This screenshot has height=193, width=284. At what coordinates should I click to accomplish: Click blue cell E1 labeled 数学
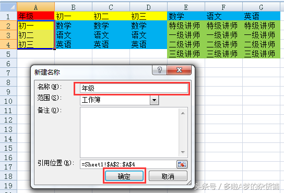(186, 16)
